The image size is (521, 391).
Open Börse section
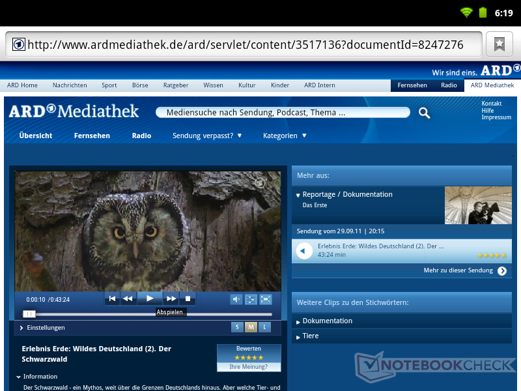pos(140,85)
